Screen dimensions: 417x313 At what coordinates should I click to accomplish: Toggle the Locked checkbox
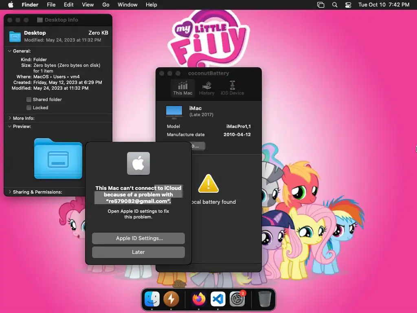29,108
